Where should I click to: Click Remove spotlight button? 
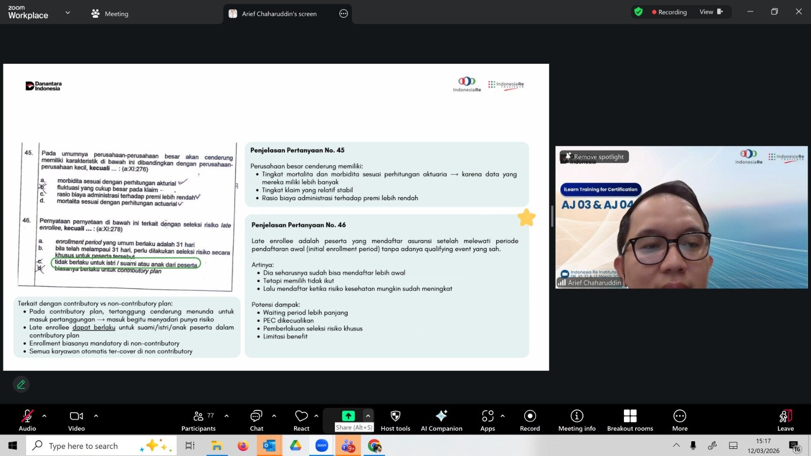[x=595, y=157]
